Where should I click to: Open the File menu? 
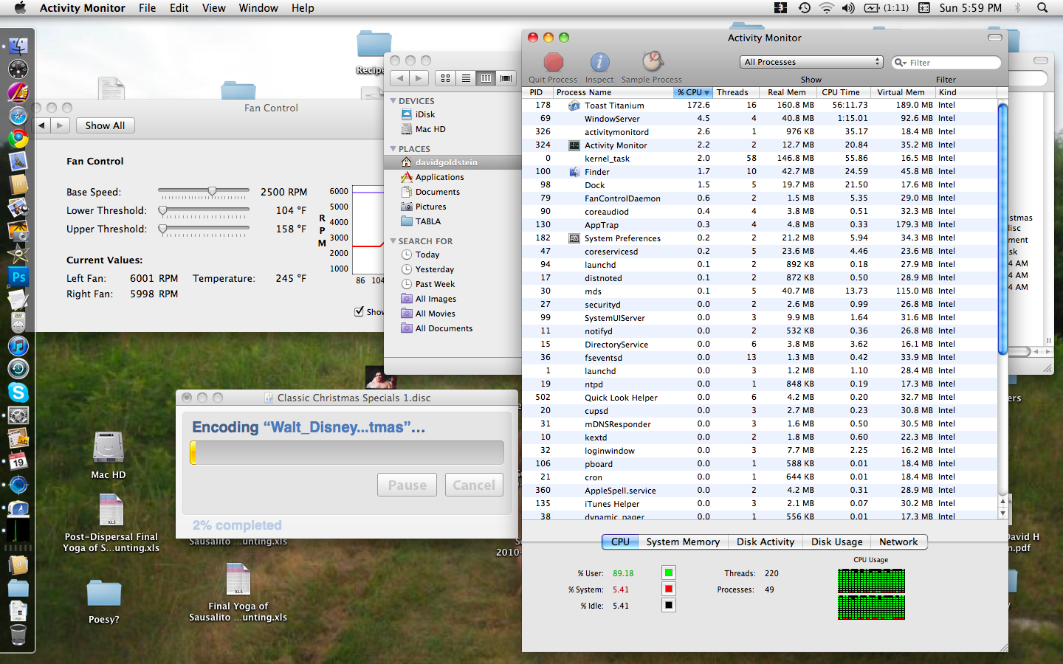pos(147,7)
